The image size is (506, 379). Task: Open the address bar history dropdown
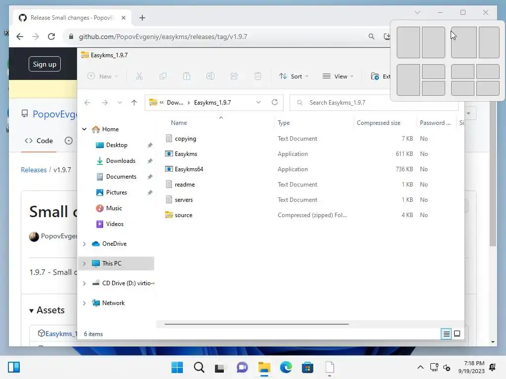click(x=258, y=102)
